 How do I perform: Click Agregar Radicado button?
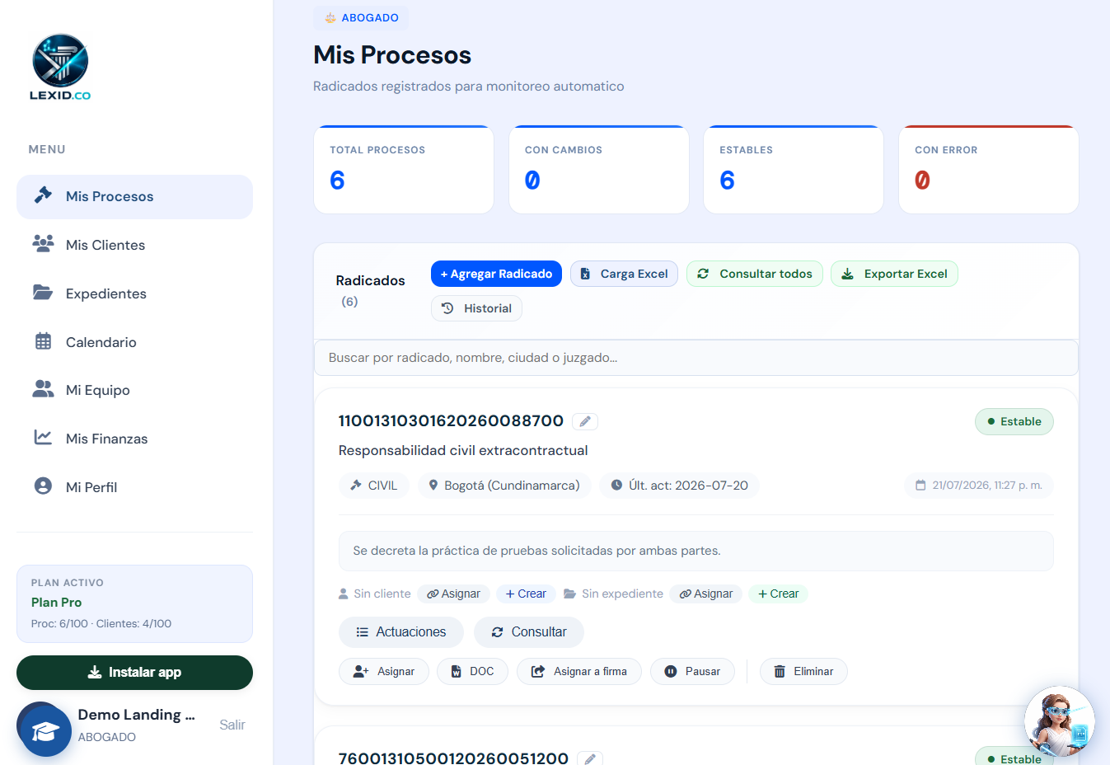[x=496, y=274]
